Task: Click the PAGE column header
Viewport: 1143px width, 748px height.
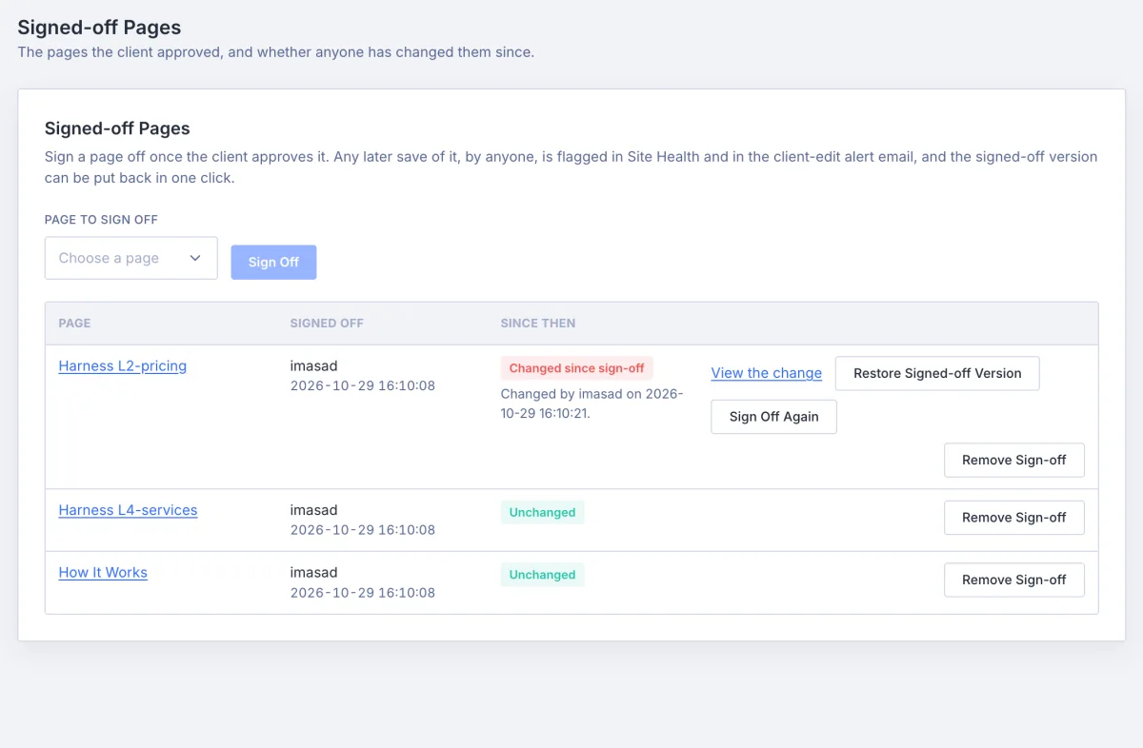Action: [75, 324]
